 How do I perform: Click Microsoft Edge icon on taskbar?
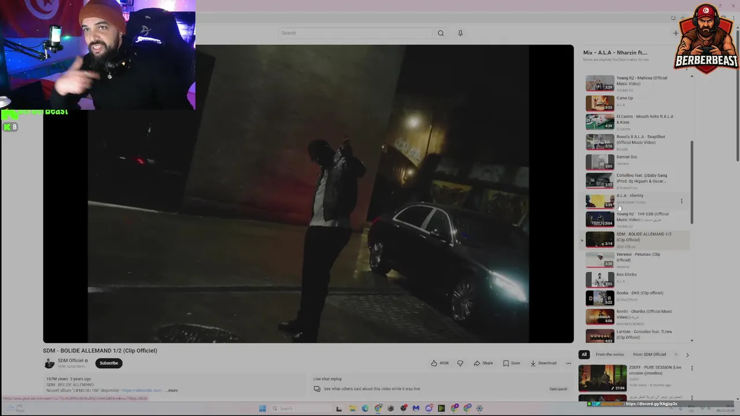(365, 408)
